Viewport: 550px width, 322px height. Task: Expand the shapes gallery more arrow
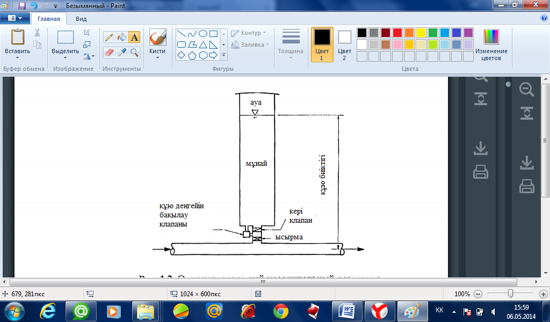point(223,55)
